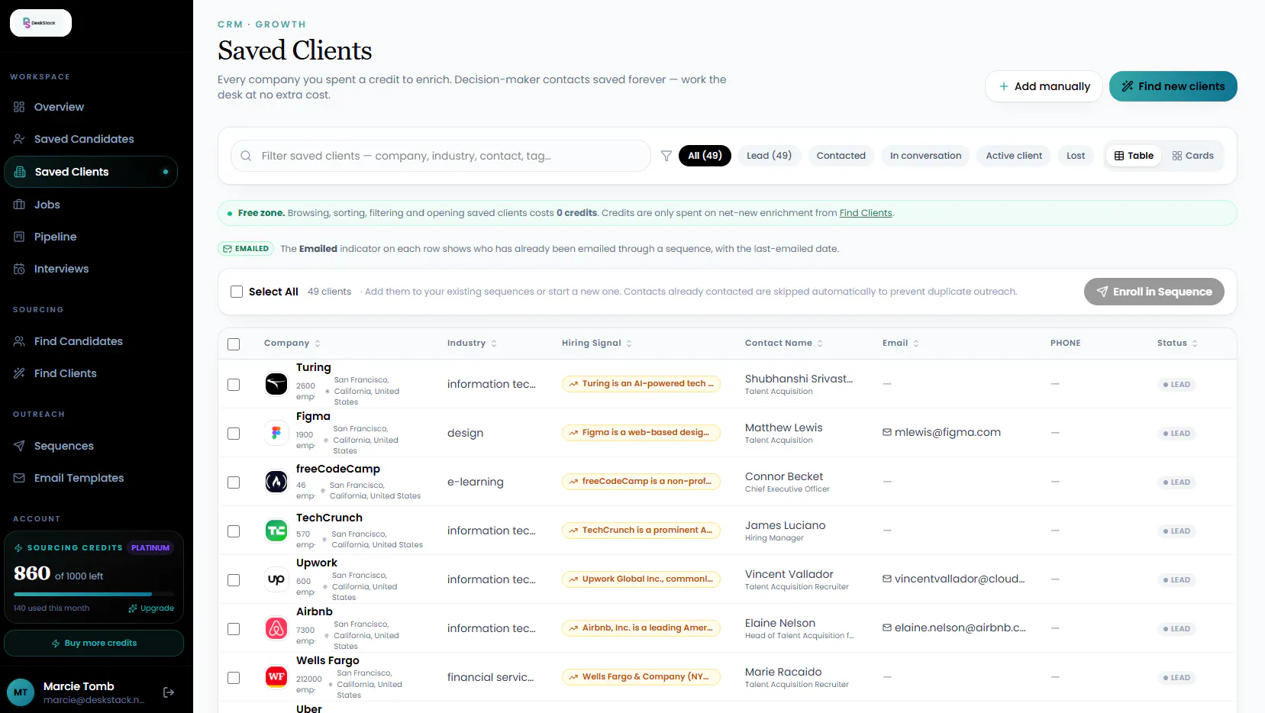1265x713 pixels.
Task: Check the Wells Fargo row checkbox
Action: [x=234, y=678]
